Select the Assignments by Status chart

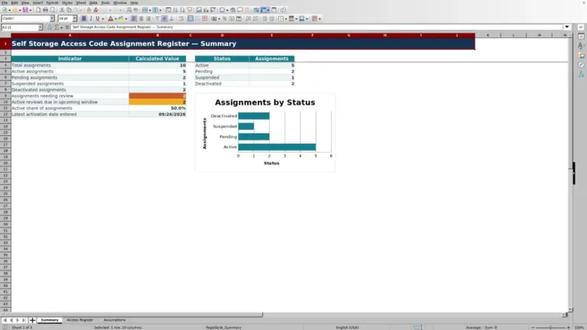click(265, 133)
